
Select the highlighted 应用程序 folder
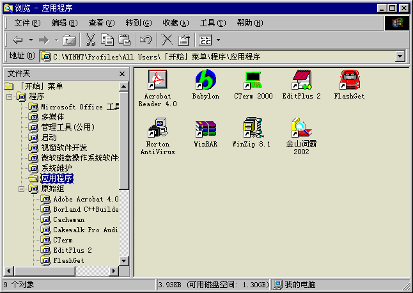(57, 178)
